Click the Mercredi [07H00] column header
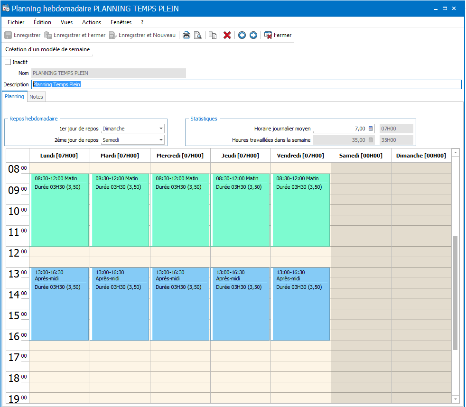Screen dimensions: 466x407 (180, 156)
